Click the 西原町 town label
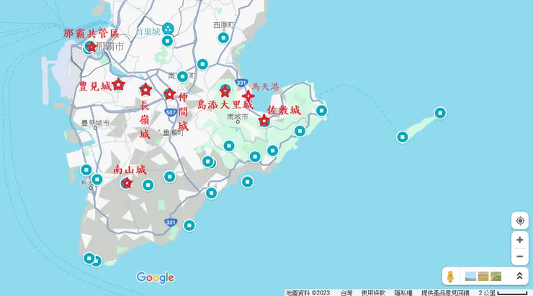The image size is (533, 296). (x=224, y=25)
